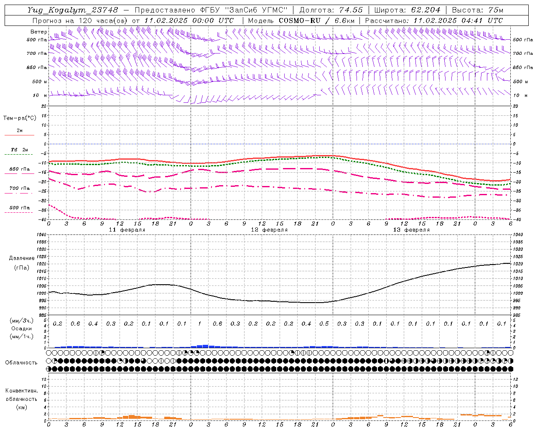Click the Ветер panel label

point(38,32)
